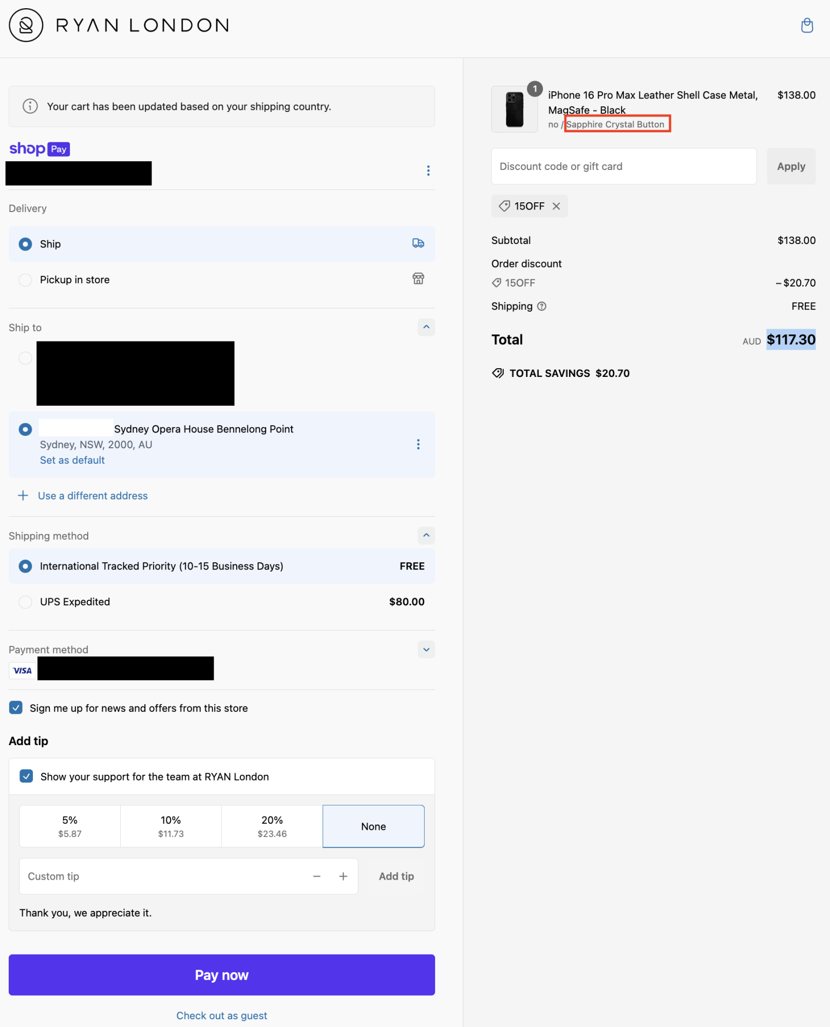Click the Pay now button
The width and height of the screenshot is (830, 1027).
click(222, 975)
